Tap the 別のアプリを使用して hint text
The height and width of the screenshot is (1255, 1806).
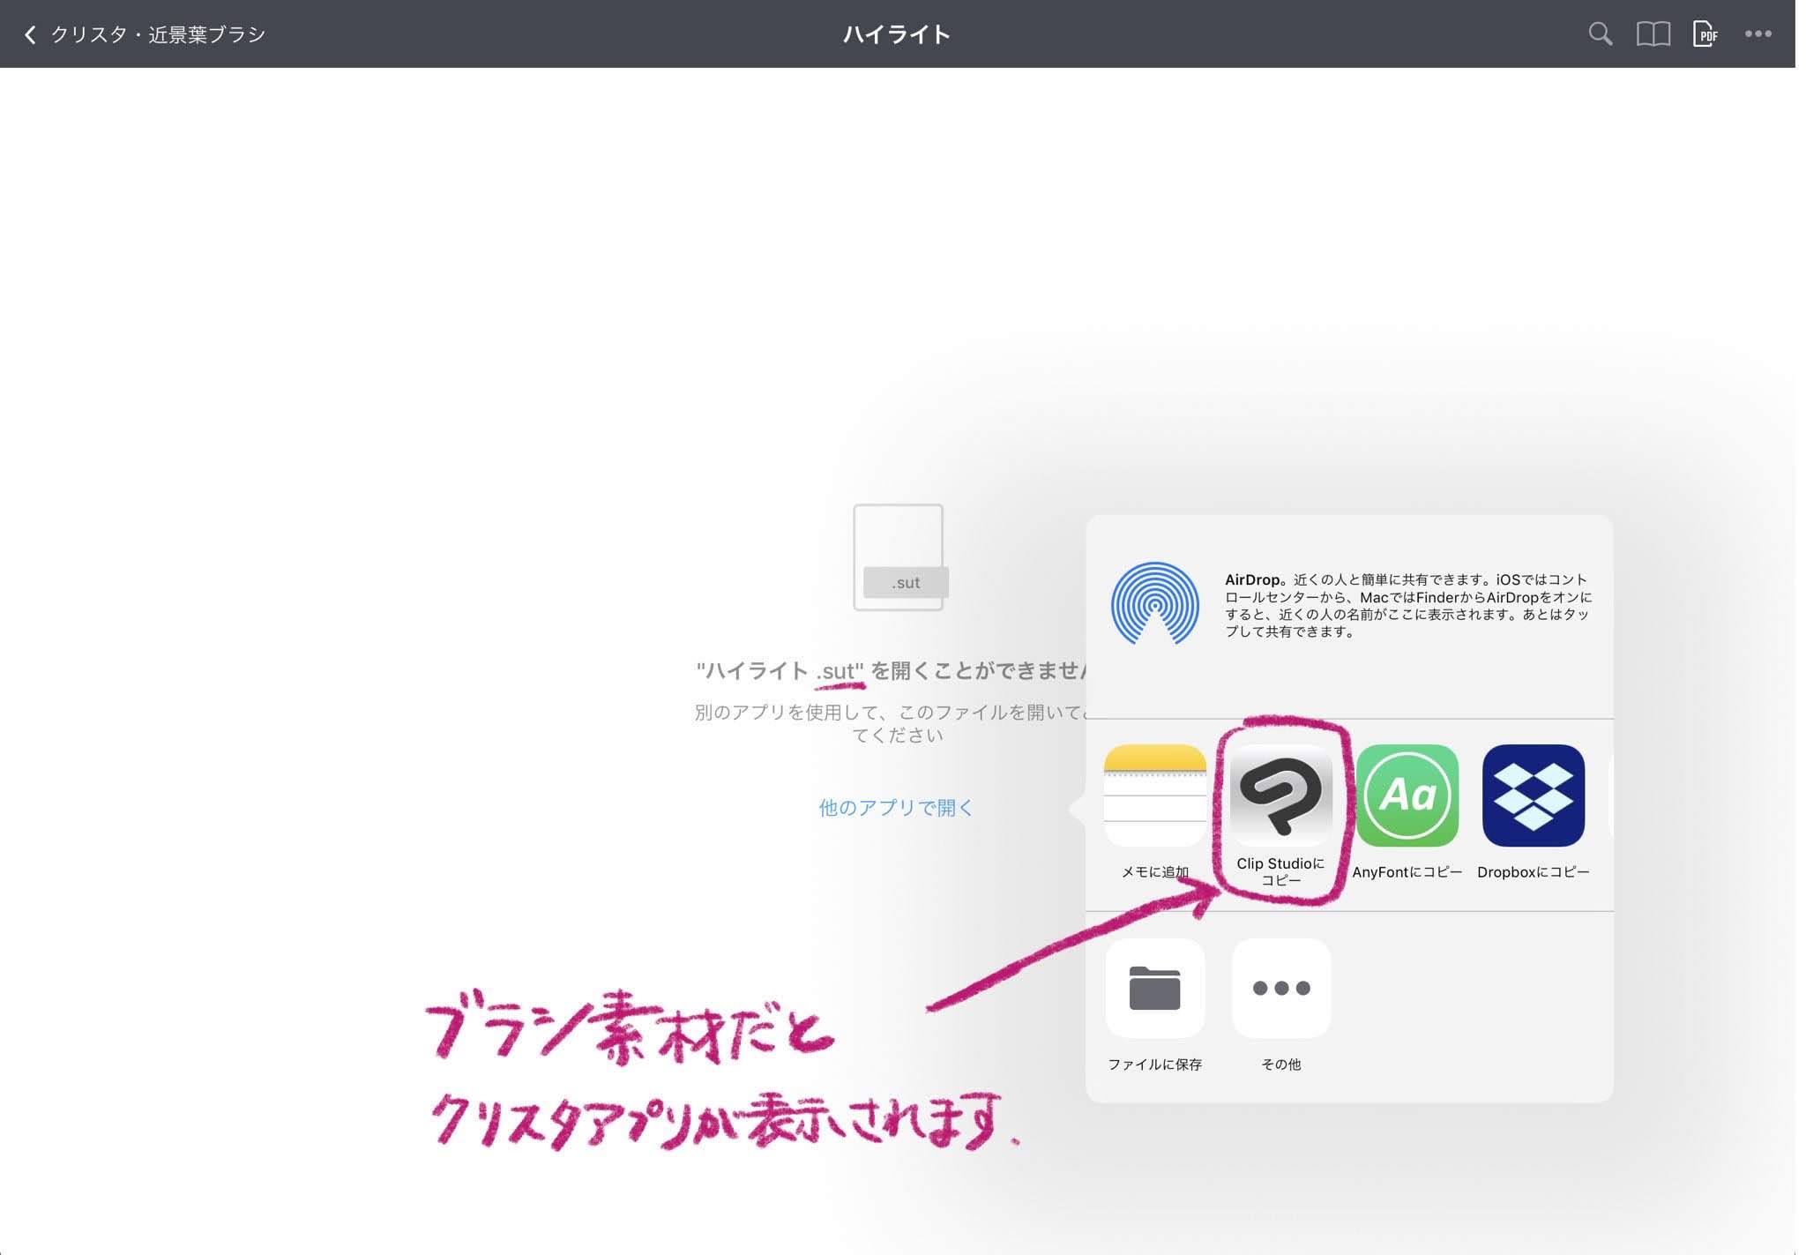[891, 723]
